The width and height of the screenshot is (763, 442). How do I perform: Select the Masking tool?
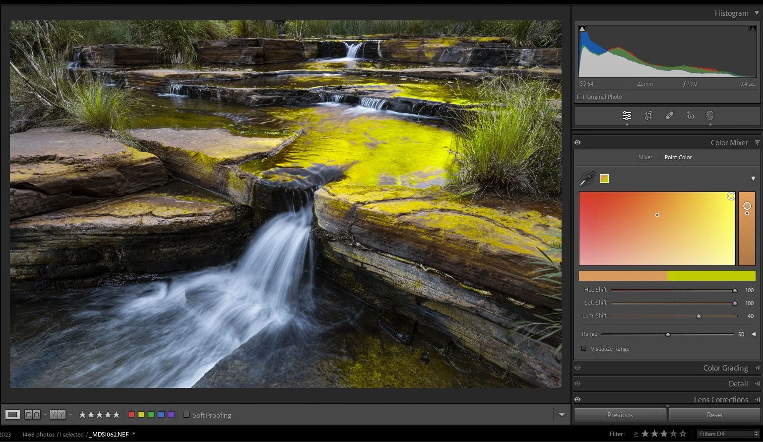(710, 116)
